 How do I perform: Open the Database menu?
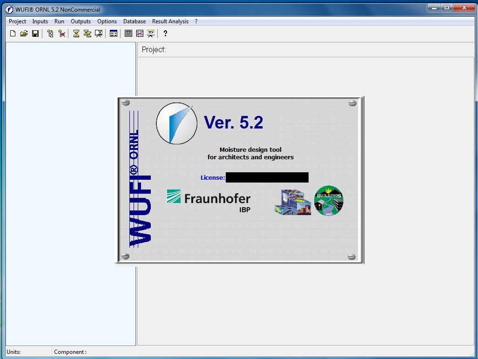(135, 21)
